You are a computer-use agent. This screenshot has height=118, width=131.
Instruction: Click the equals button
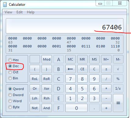(x=118, y=103)
